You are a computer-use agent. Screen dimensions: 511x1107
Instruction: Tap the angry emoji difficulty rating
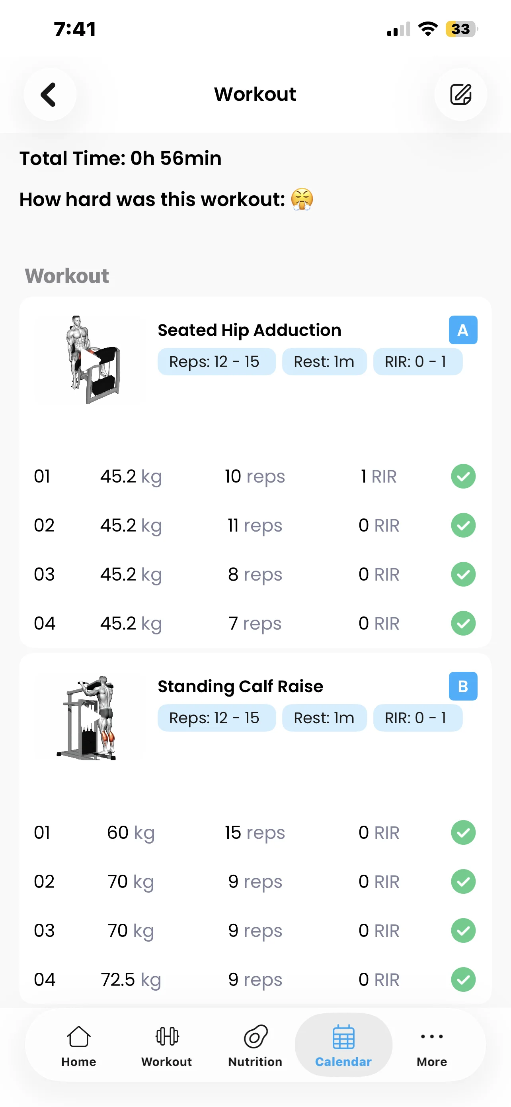[302, 199]
